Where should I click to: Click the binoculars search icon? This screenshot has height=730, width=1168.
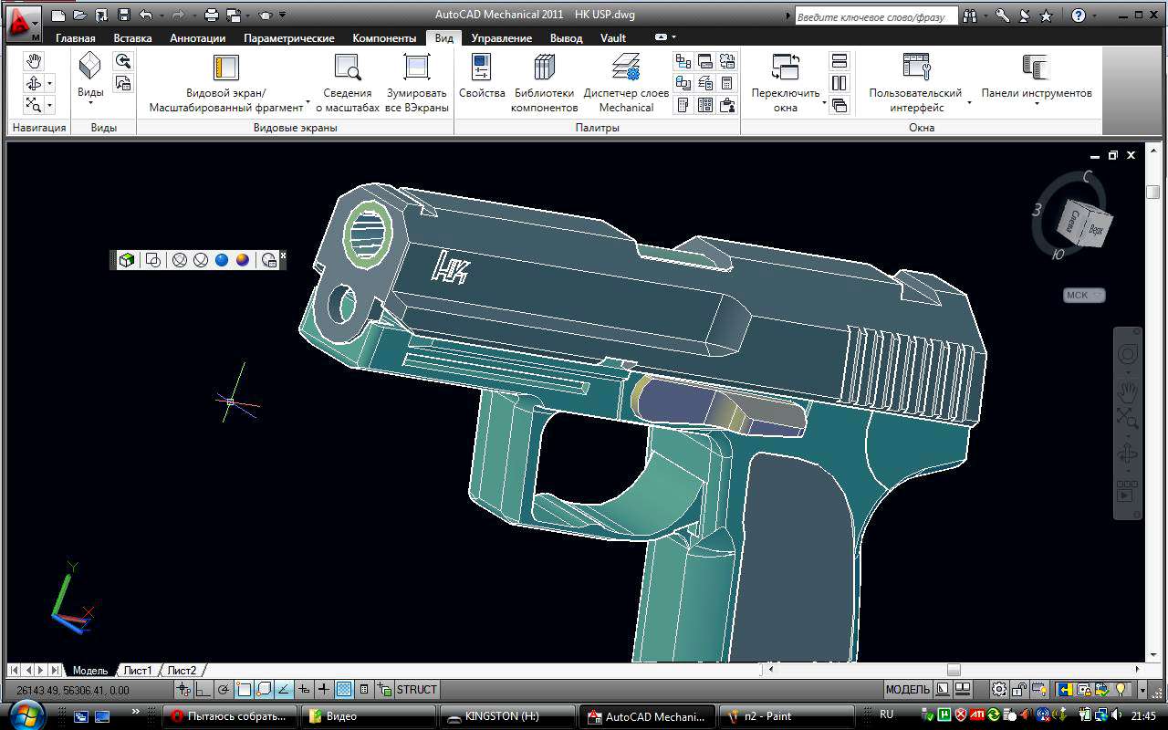point(969,16)
